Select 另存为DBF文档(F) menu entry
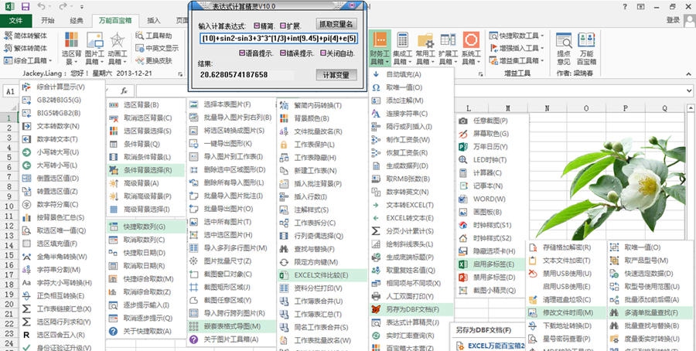 [411, 309]
